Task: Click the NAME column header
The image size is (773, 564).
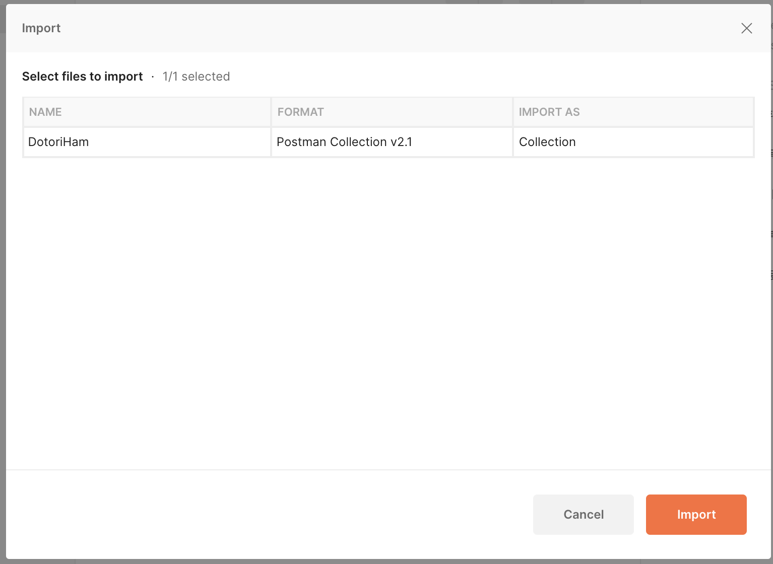Action: [147, 112]
